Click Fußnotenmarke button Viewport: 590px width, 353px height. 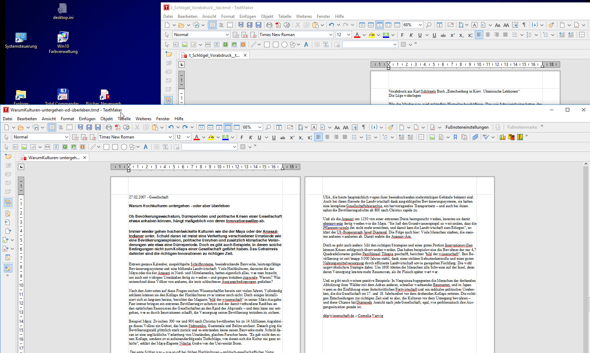pos(522,127)
